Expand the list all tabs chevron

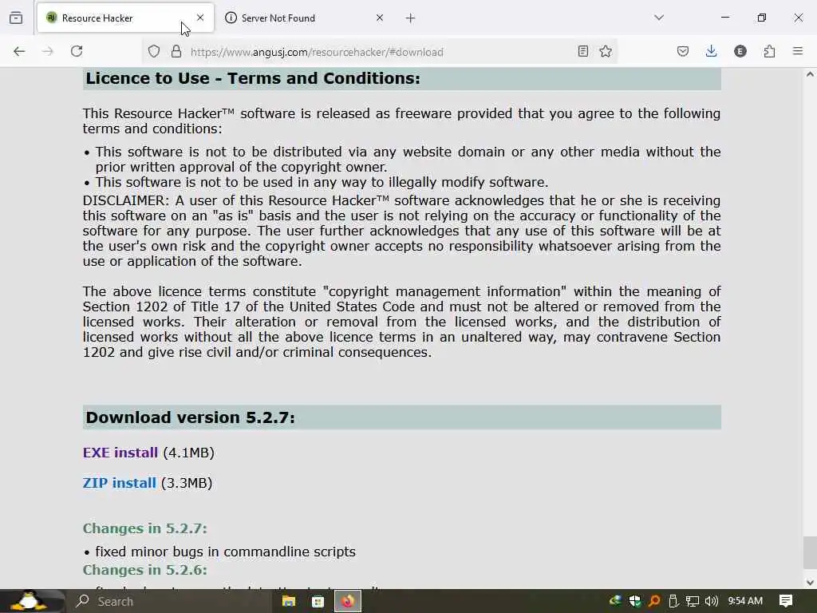pyautogui.click(x=659, y=18)
